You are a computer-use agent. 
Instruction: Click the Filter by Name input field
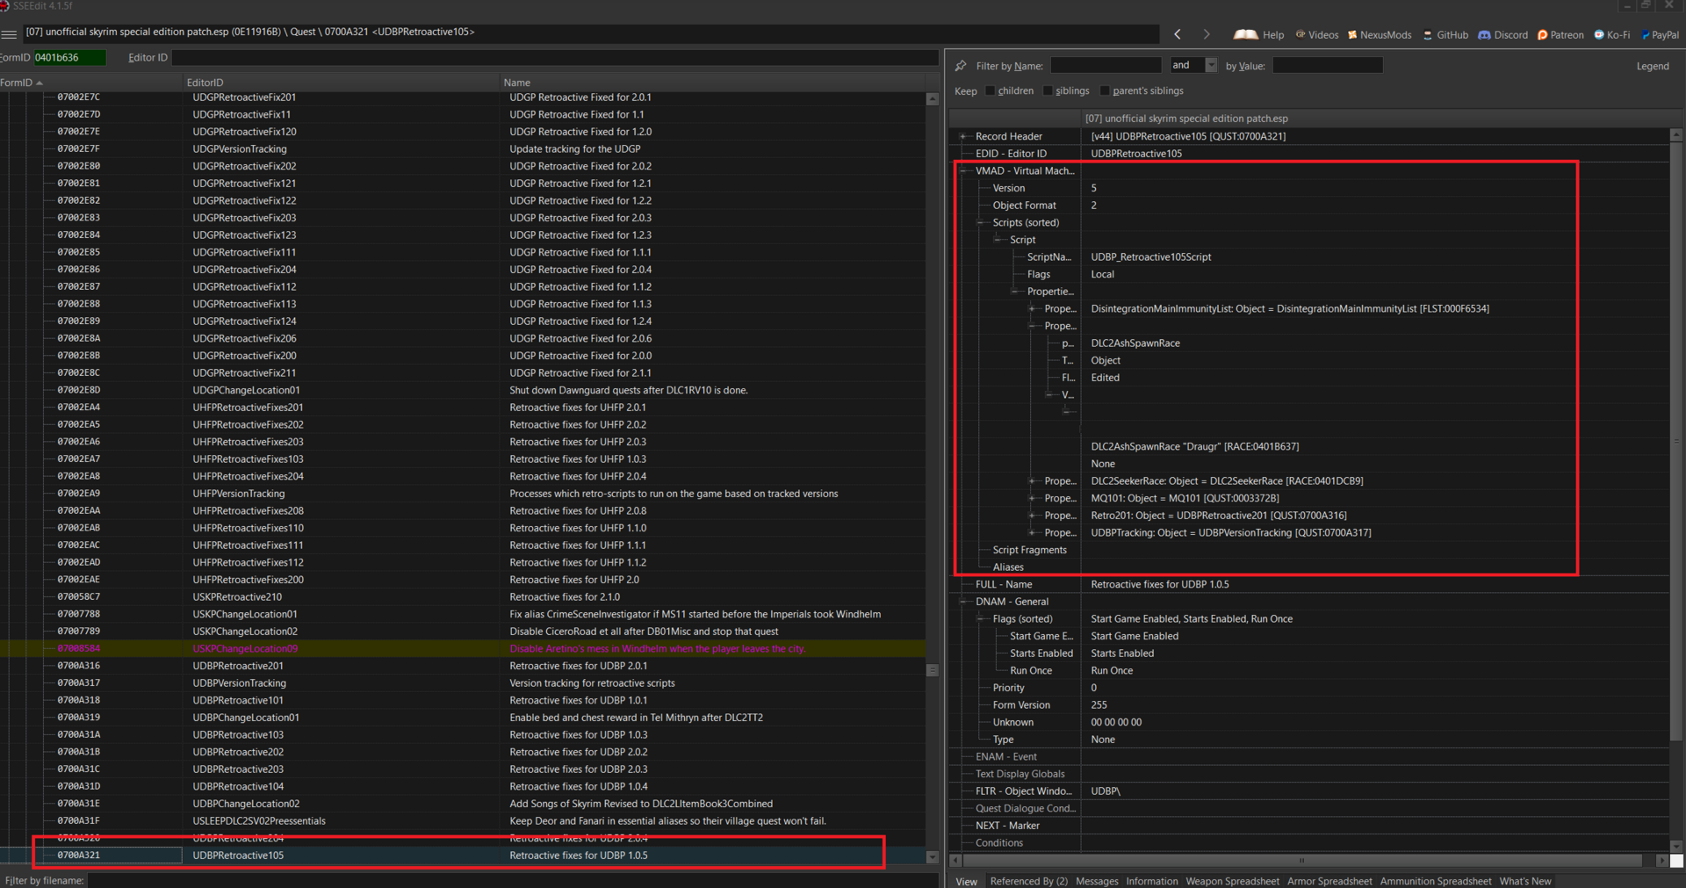(x=1106, y=65)
